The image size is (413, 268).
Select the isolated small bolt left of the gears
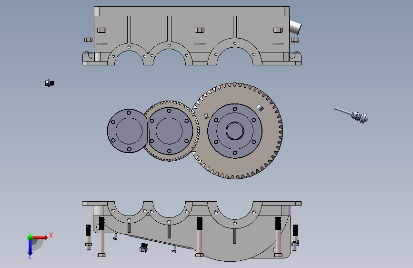tap(49, 83)
